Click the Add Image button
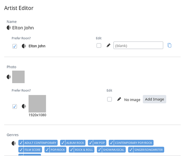The image size is (185, 156). pyautogui.click(x=154, y=99)
